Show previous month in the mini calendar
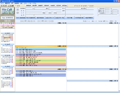The width and height of the screenshot is (120, 93). [2, 33]
